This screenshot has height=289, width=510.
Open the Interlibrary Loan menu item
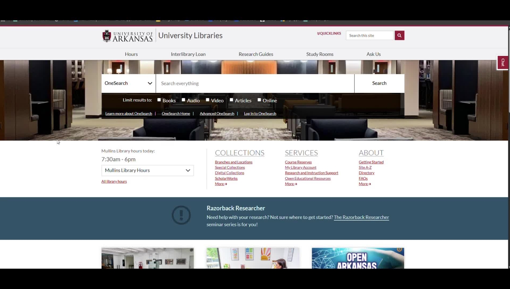point(188,54)
